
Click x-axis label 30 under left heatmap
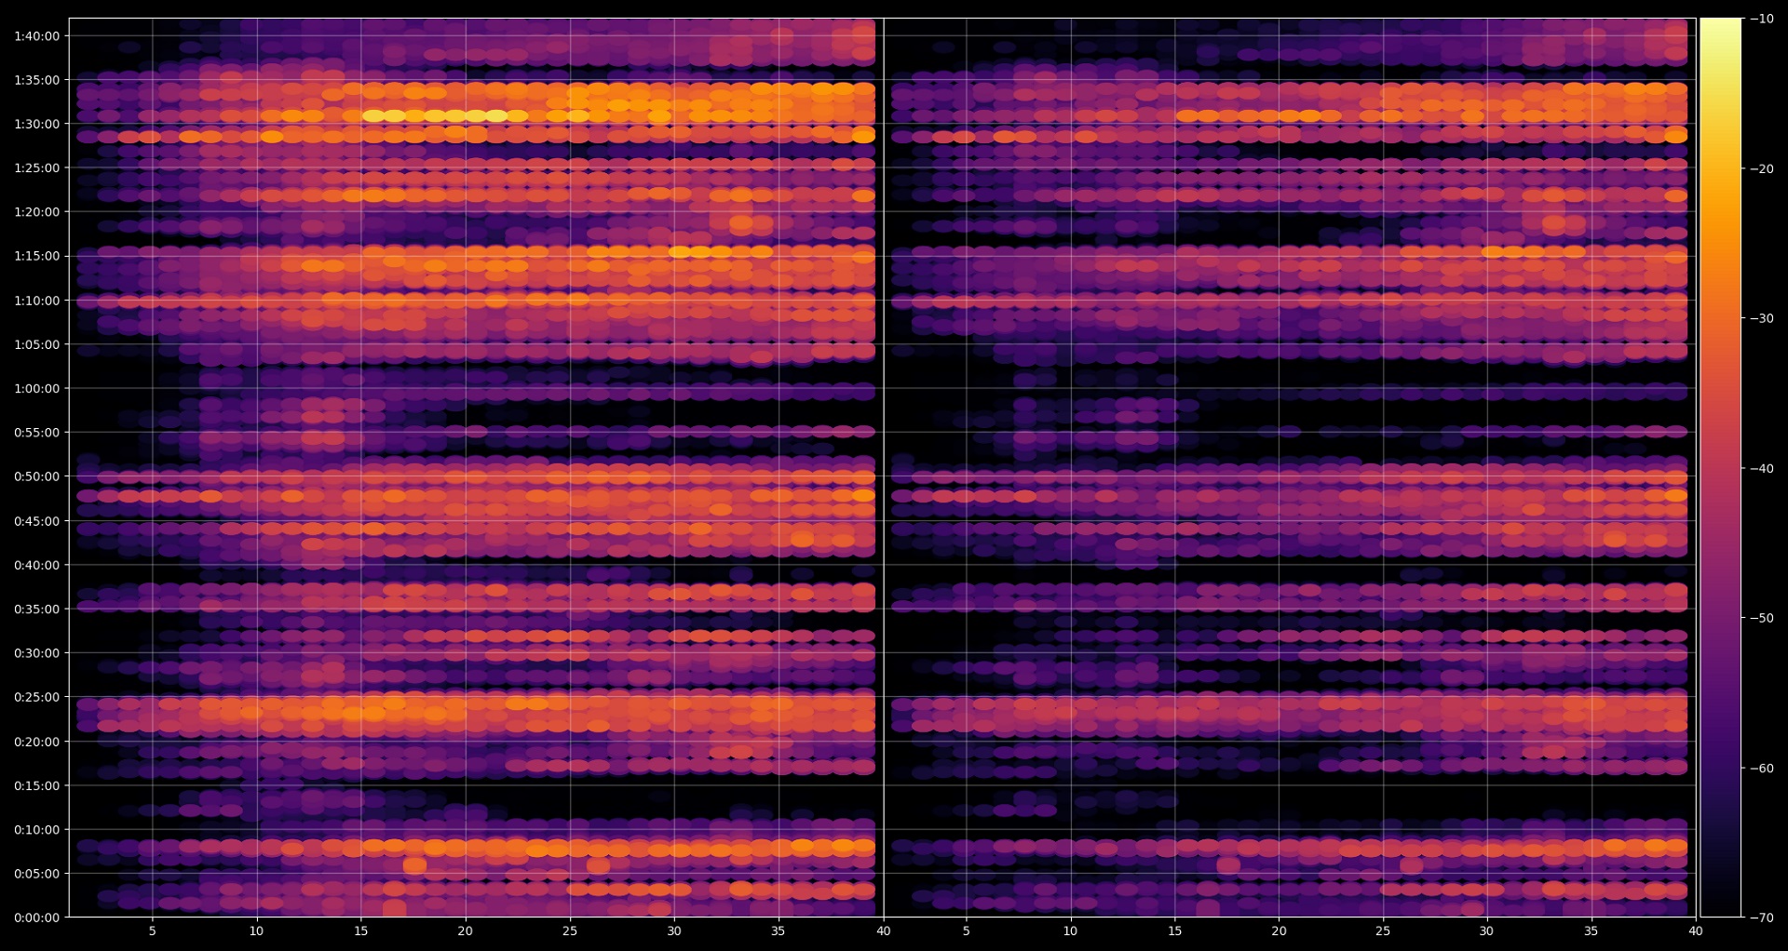click(x=674, y=931)
